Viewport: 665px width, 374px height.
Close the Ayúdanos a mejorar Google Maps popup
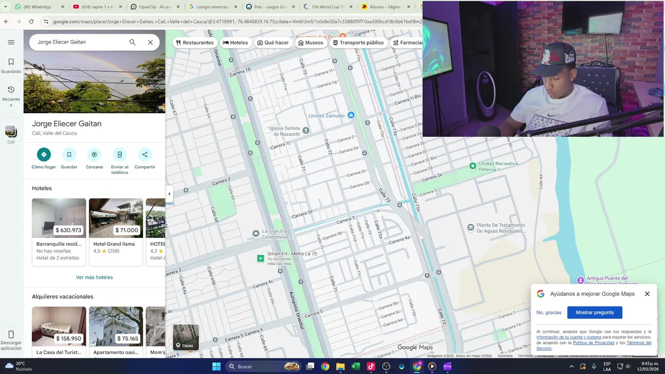pos(647,294)
